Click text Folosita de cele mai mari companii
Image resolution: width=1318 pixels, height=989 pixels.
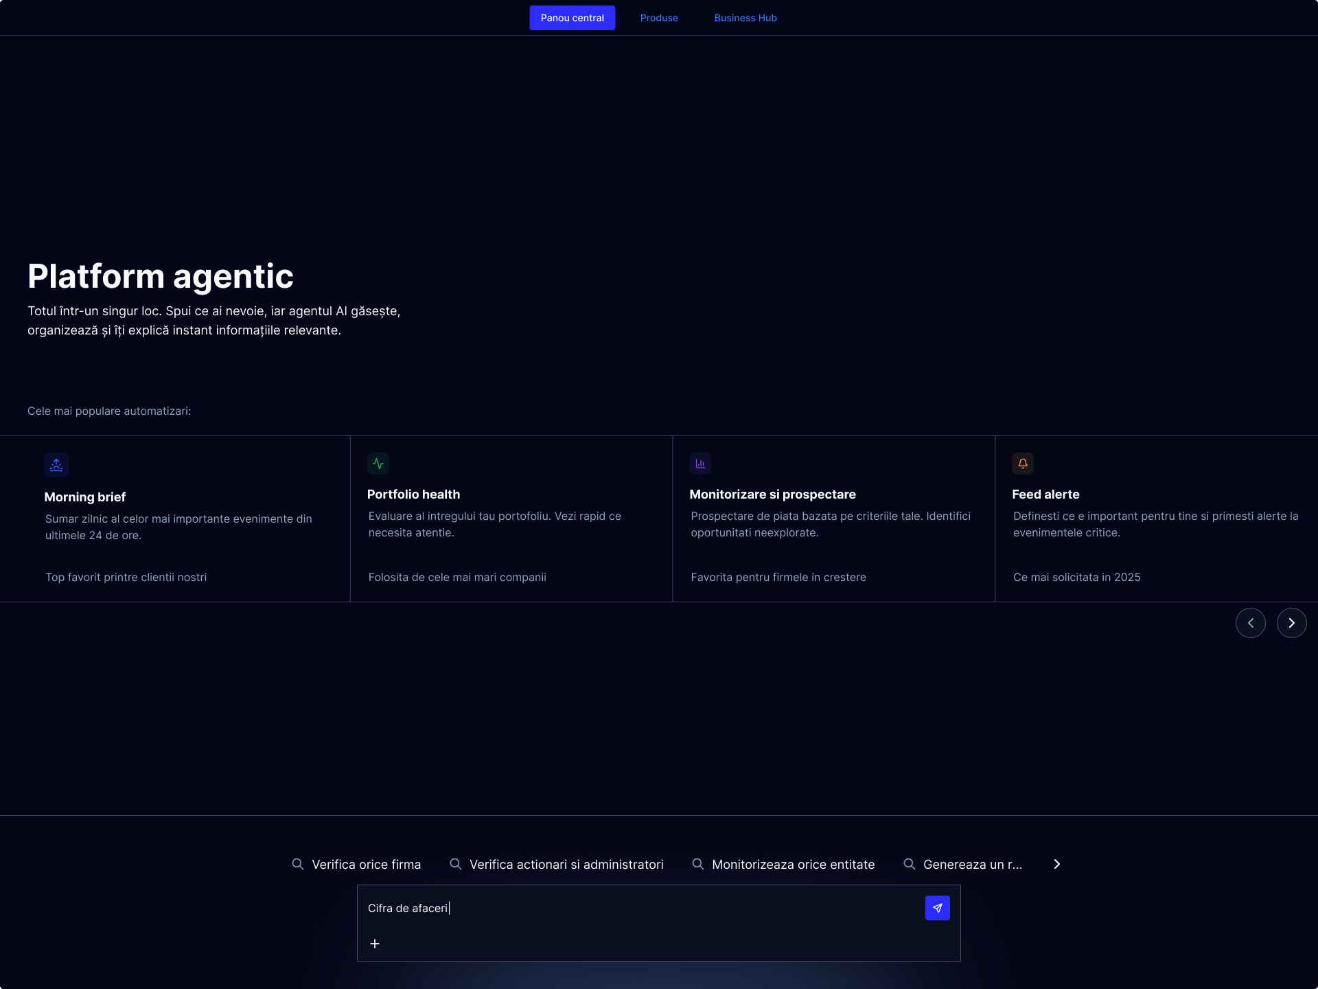tap(457, 577)
